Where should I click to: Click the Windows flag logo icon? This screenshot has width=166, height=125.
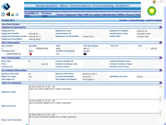(154, 2)
